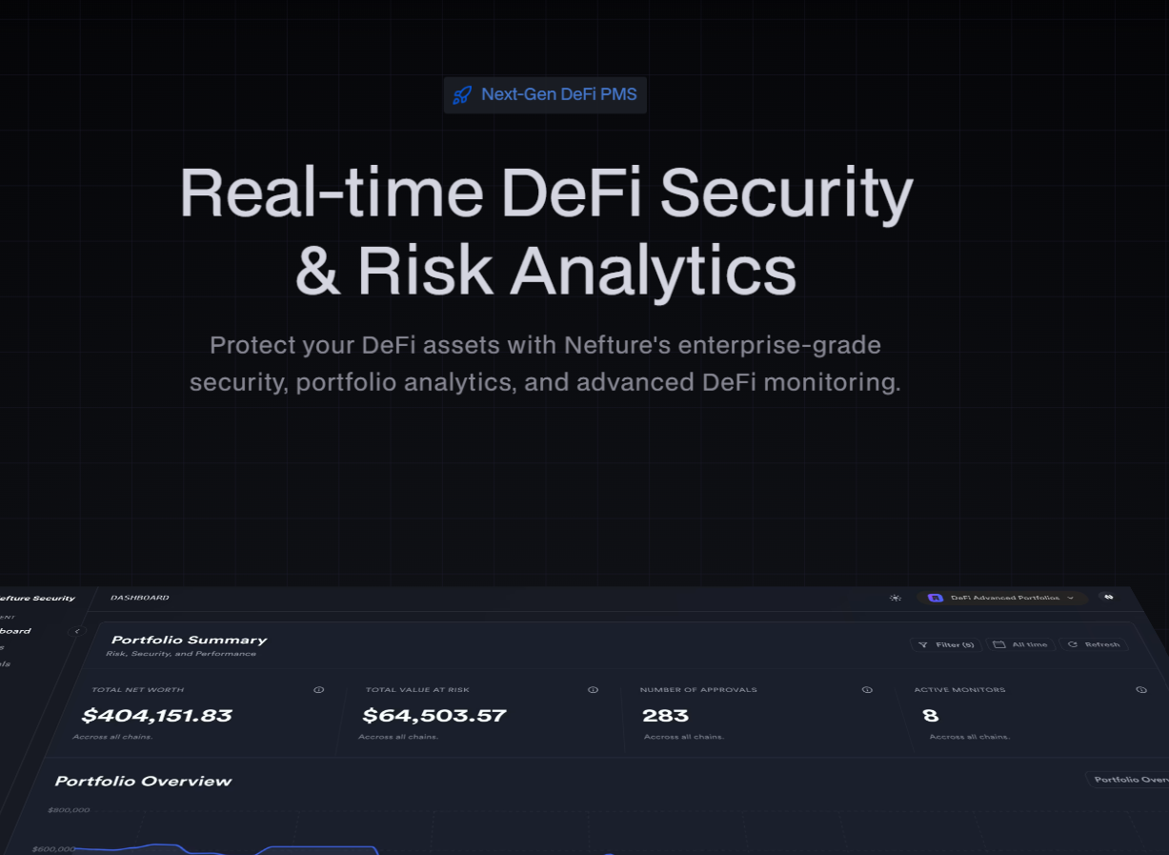1169x855 pixels.
Task: Click the link icon in dashboard header
Action: pyautogui.click(x=1108, y=597)
